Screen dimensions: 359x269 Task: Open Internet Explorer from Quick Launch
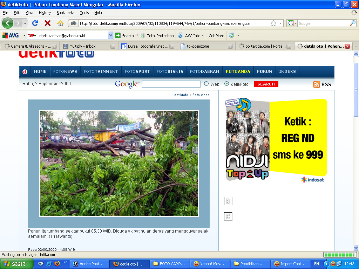pos(49,264)
